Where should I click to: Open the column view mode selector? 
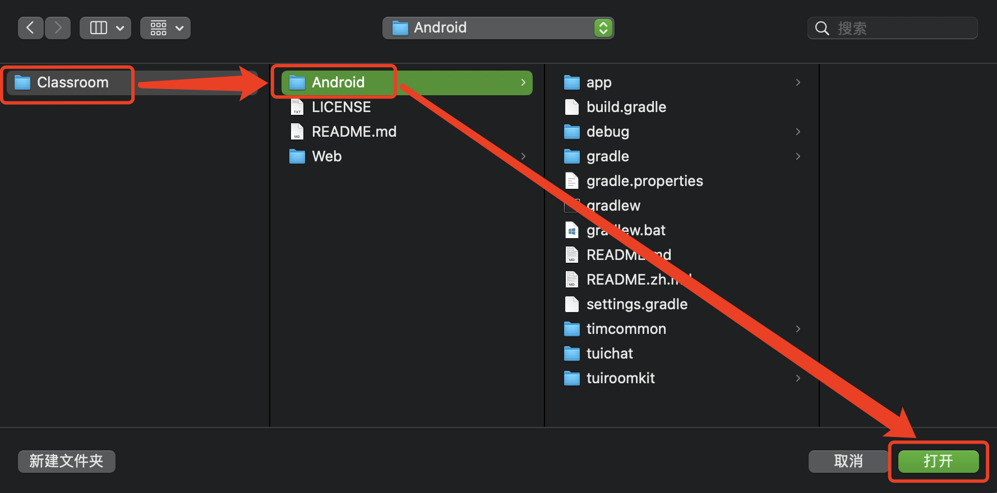(105, 28)
